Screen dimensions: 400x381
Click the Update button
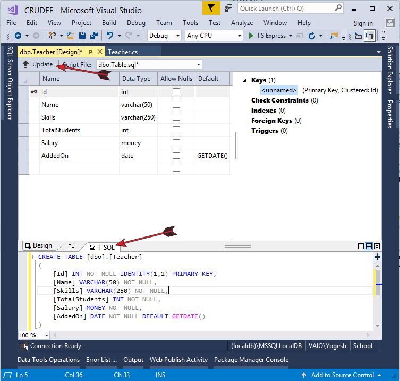[x=38, y=64]
